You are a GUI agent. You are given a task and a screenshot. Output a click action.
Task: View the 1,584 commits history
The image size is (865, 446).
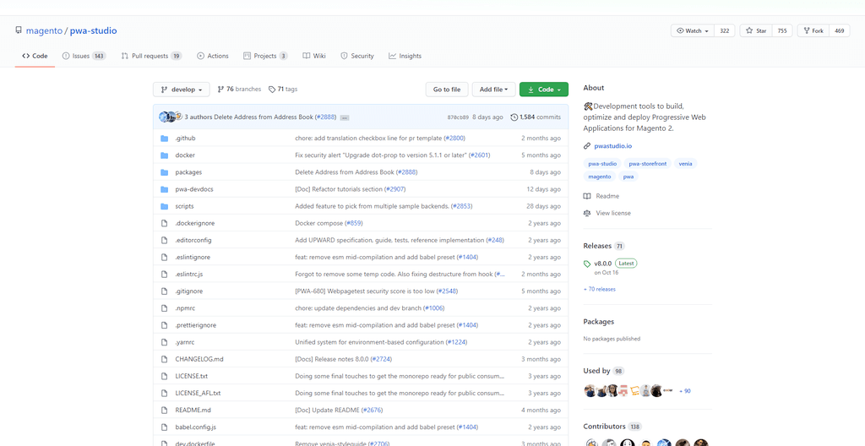pyautogui.click(x=536, y=117)
